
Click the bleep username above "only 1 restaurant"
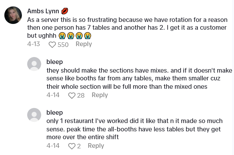pos(54,112)
